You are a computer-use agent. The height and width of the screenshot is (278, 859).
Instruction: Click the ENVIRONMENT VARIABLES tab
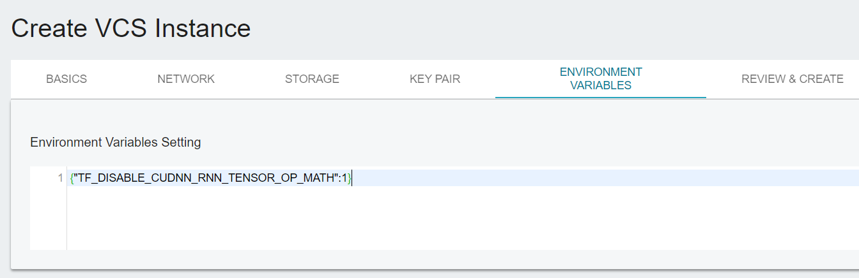(x=601, y=78)
